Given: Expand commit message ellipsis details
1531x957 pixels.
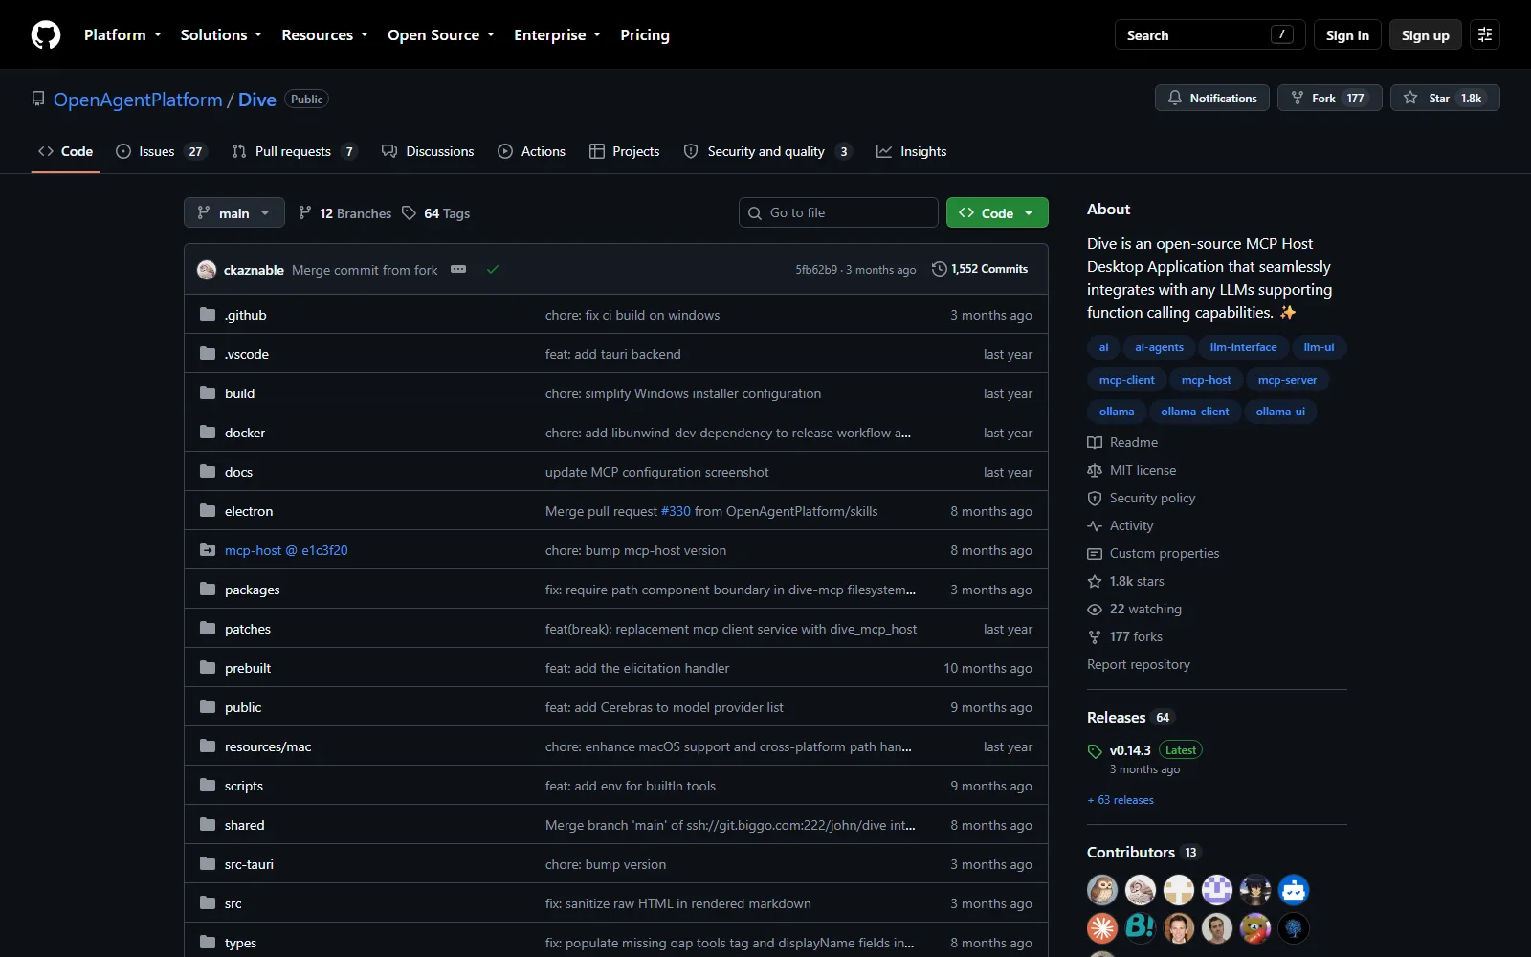Looking at the screenshot, I should (458, 269).
